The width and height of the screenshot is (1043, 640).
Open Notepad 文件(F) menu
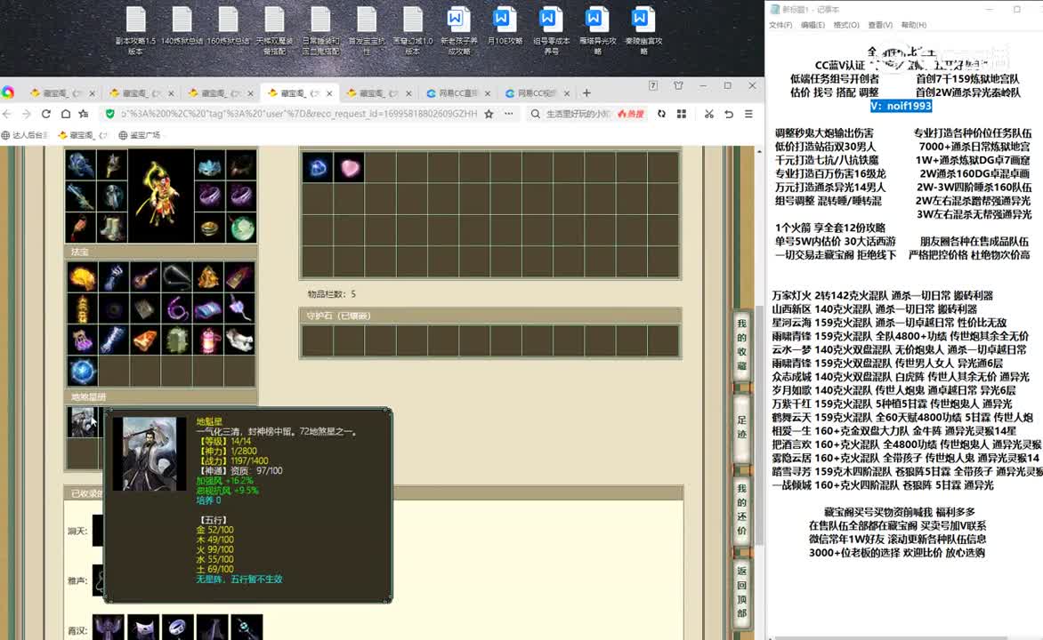[x=780, y=25]
